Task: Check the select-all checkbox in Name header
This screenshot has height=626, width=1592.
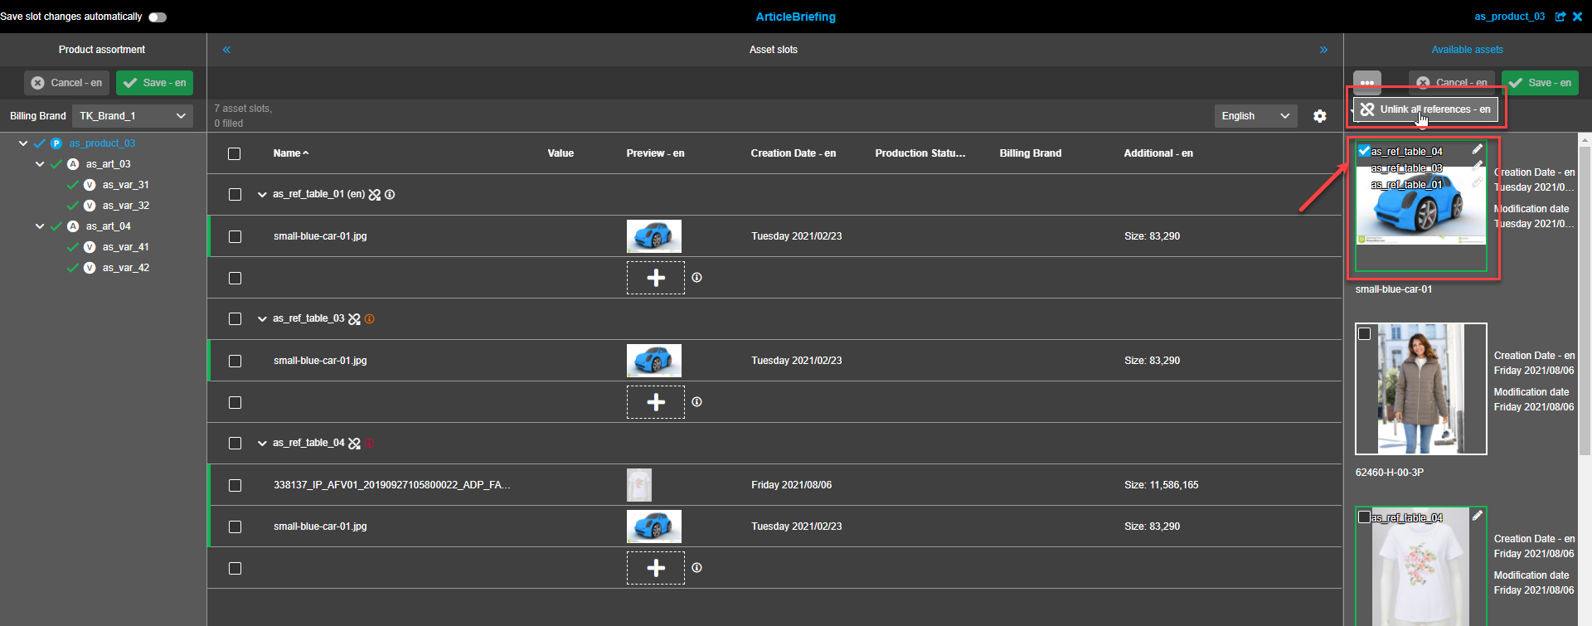Action: (x=235, y=153)
